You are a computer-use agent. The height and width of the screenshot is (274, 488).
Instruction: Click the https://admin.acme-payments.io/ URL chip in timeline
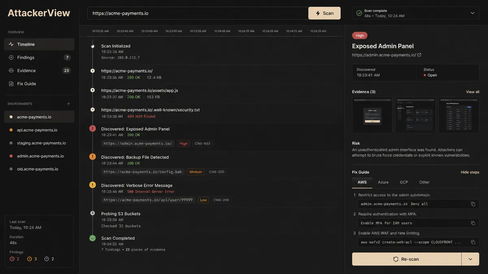(x=138, y=143)
